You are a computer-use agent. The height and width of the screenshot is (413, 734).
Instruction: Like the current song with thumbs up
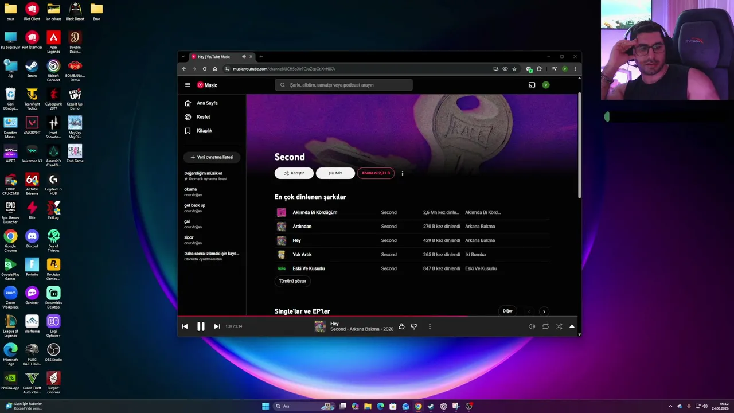point(401,326)
